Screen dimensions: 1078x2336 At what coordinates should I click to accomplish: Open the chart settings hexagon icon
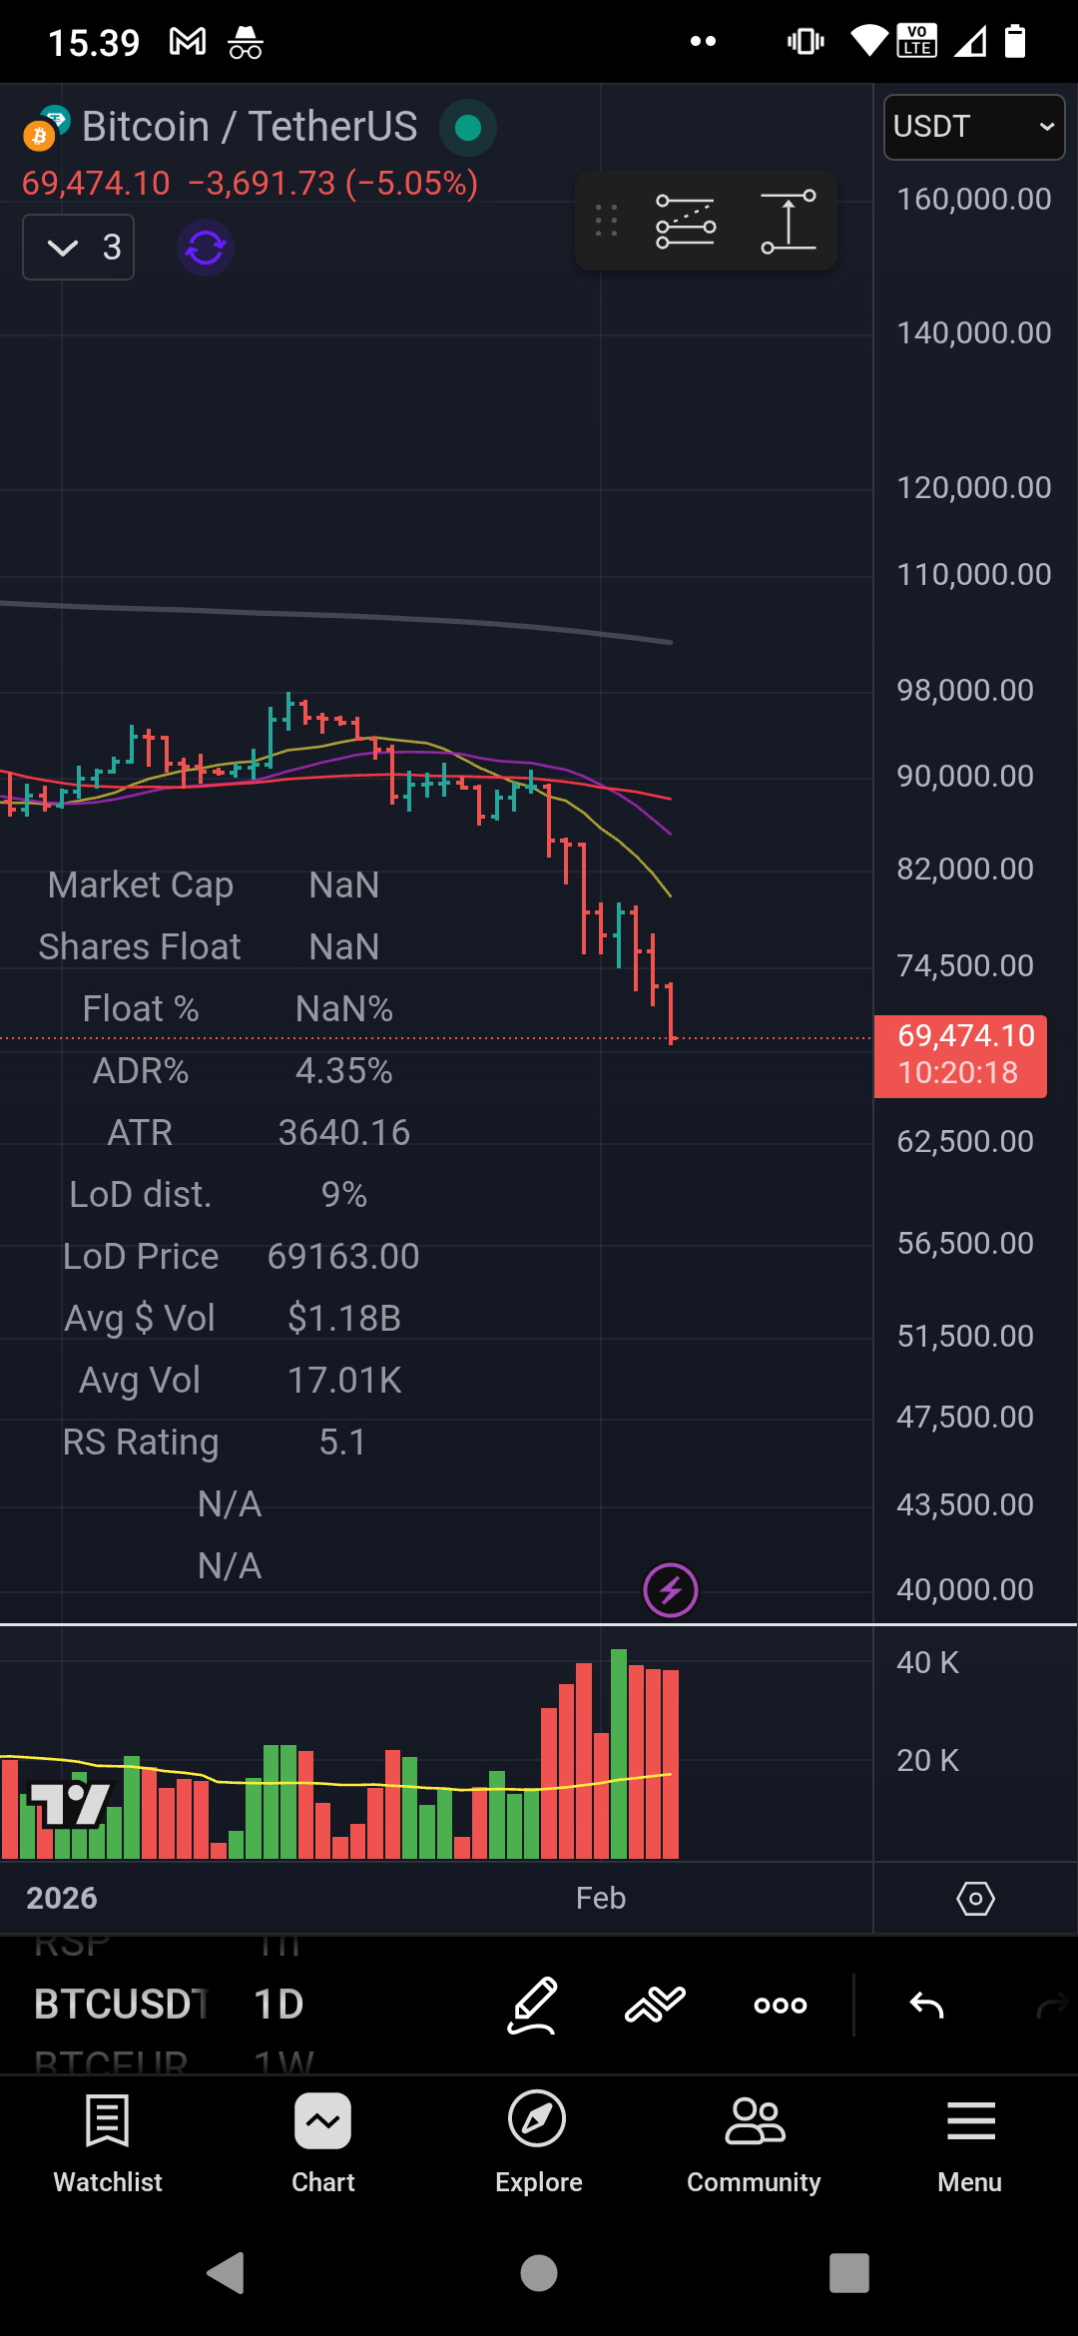[x=975, y=1898]
